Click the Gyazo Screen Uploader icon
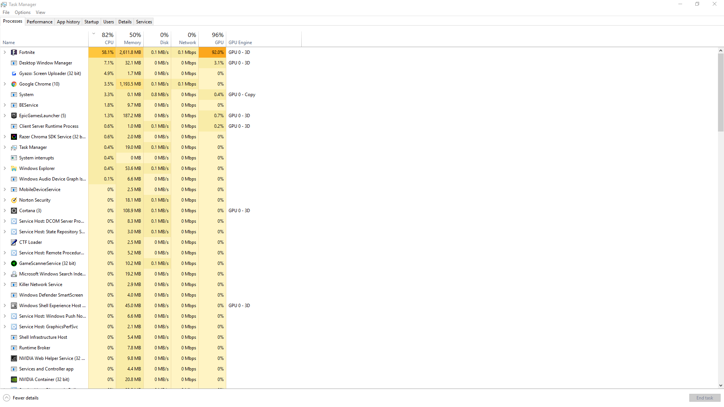This screenshot has width=724, height=407. click(x=14, y=73)
